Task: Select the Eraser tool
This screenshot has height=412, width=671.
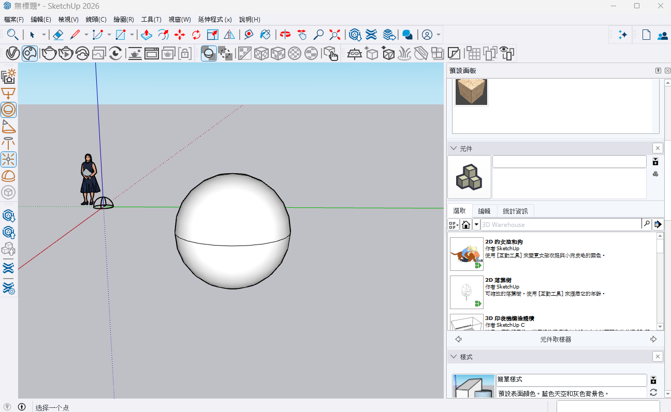Action: [x=58, y=35]
